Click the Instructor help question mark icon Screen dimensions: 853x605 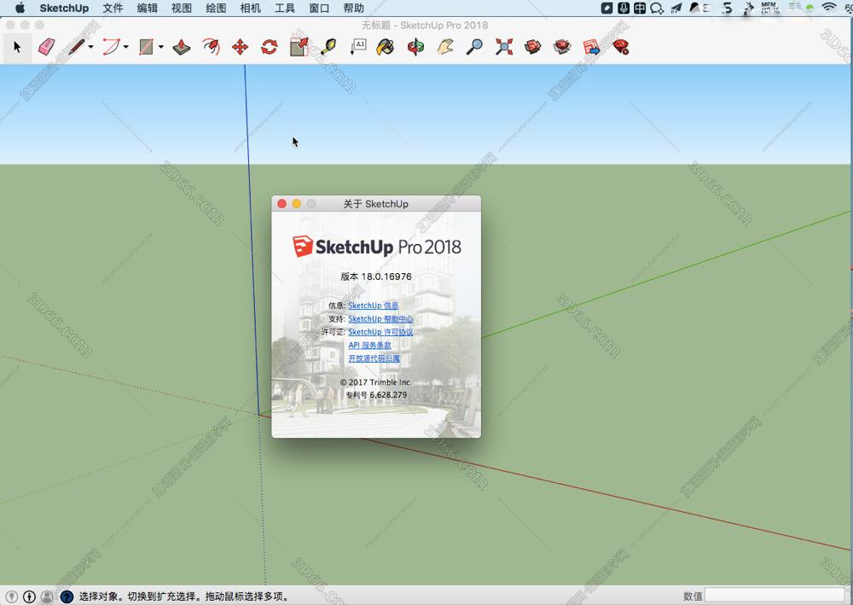pyautogui.click(x=67, y=596)
